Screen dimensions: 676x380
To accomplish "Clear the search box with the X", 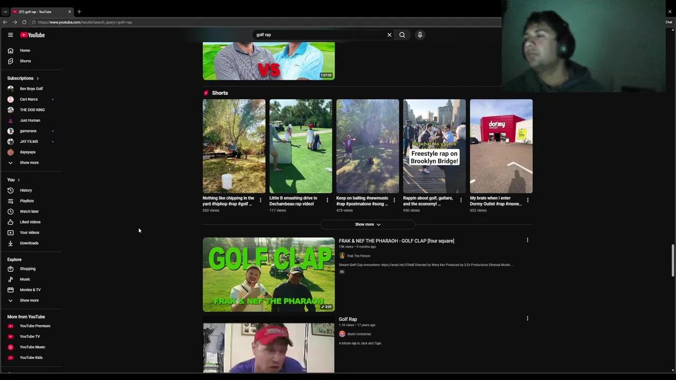I will point(389,35).
